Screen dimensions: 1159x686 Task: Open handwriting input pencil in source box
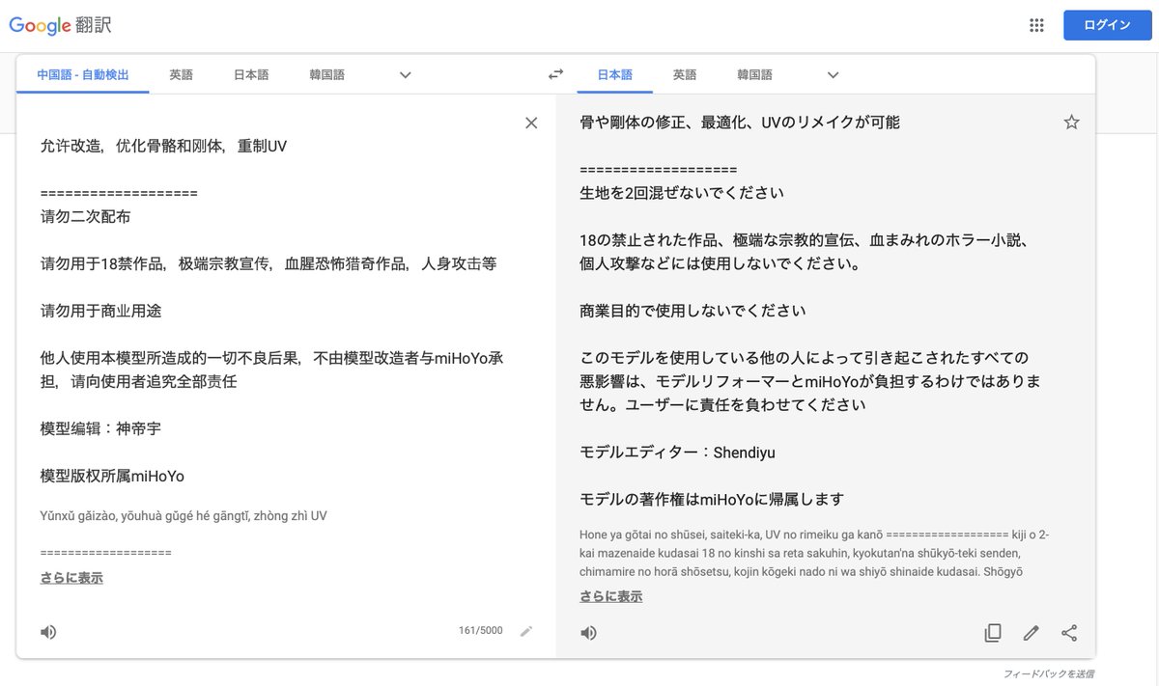525,631
